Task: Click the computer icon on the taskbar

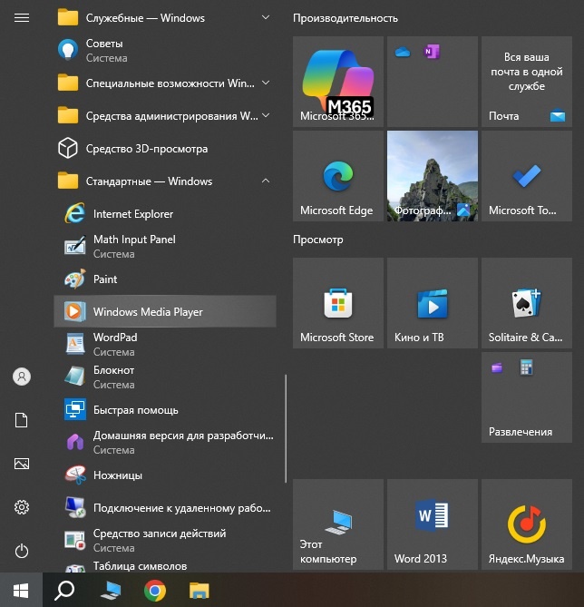Action: pyautogui.click(x=111, y=591)
